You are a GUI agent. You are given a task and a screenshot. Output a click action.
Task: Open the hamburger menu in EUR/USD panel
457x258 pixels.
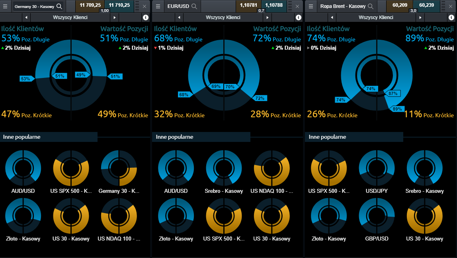(158, 6)
